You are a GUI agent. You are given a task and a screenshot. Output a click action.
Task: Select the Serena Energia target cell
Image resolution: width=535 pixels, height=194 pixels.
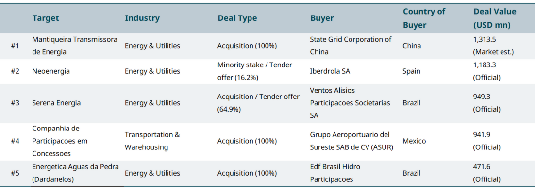click(56, 103)
